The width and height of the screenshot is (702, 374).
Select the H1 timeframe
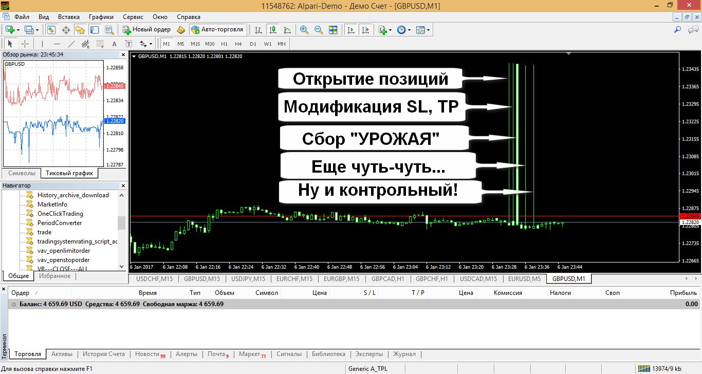point(224,44)
